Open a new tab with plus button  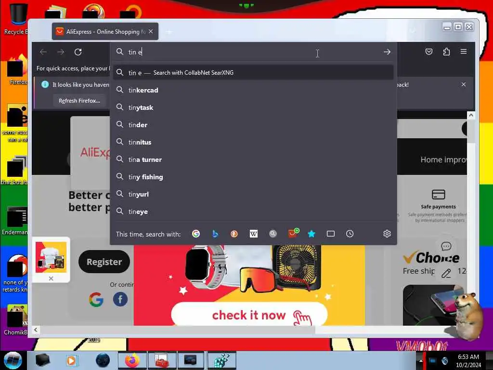coord(169,32)
